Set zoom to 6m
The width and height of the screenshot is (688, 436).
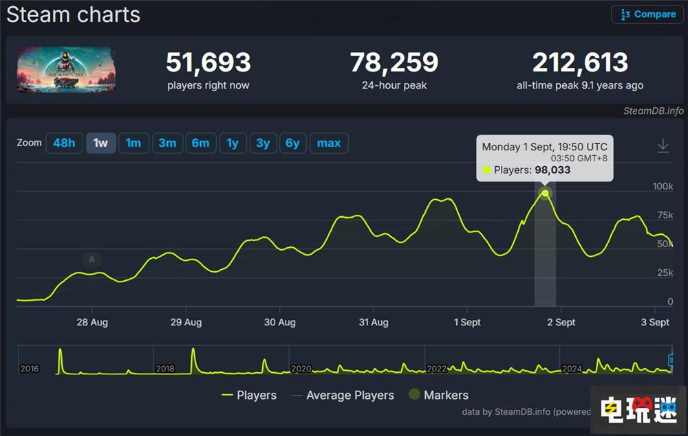point(200,143)
